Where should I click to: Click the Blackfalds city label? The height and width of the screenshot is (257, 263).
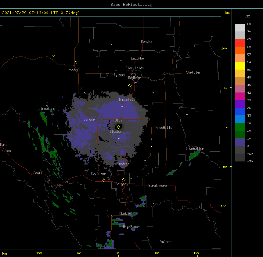pyautogui.click(x=135, y=68)
